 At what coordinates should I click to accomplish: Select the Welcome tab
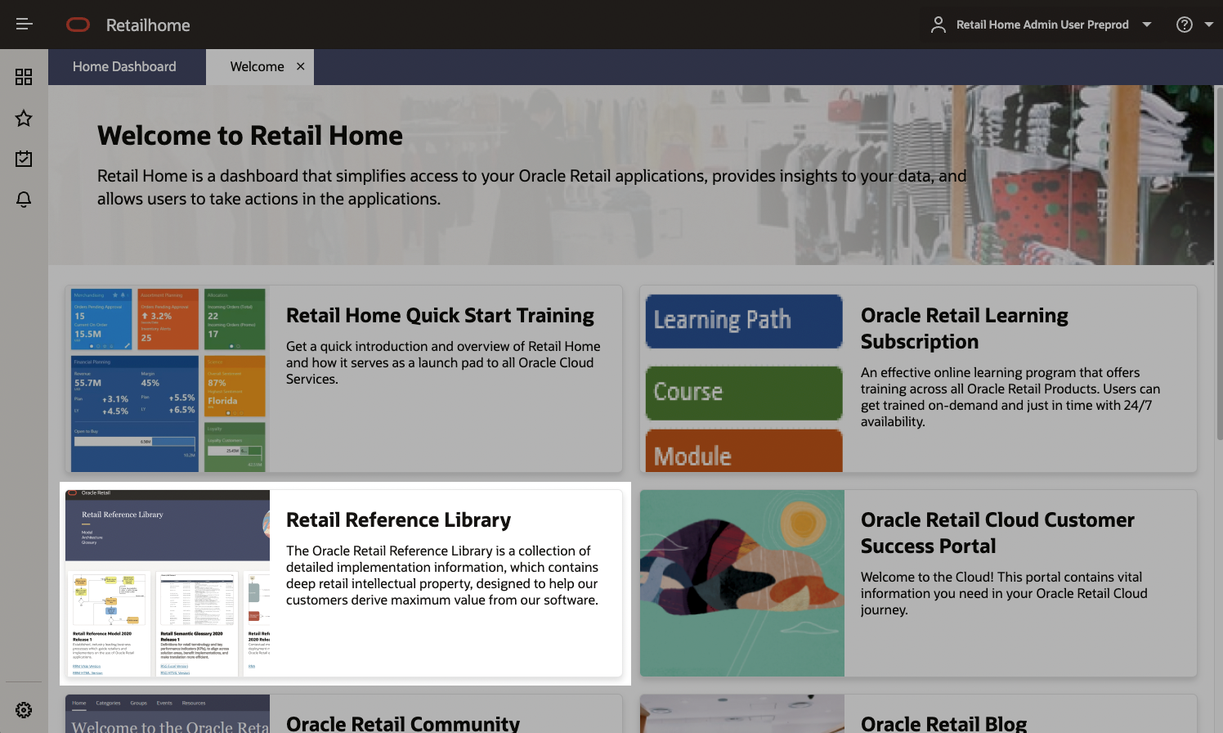[257, 67]
